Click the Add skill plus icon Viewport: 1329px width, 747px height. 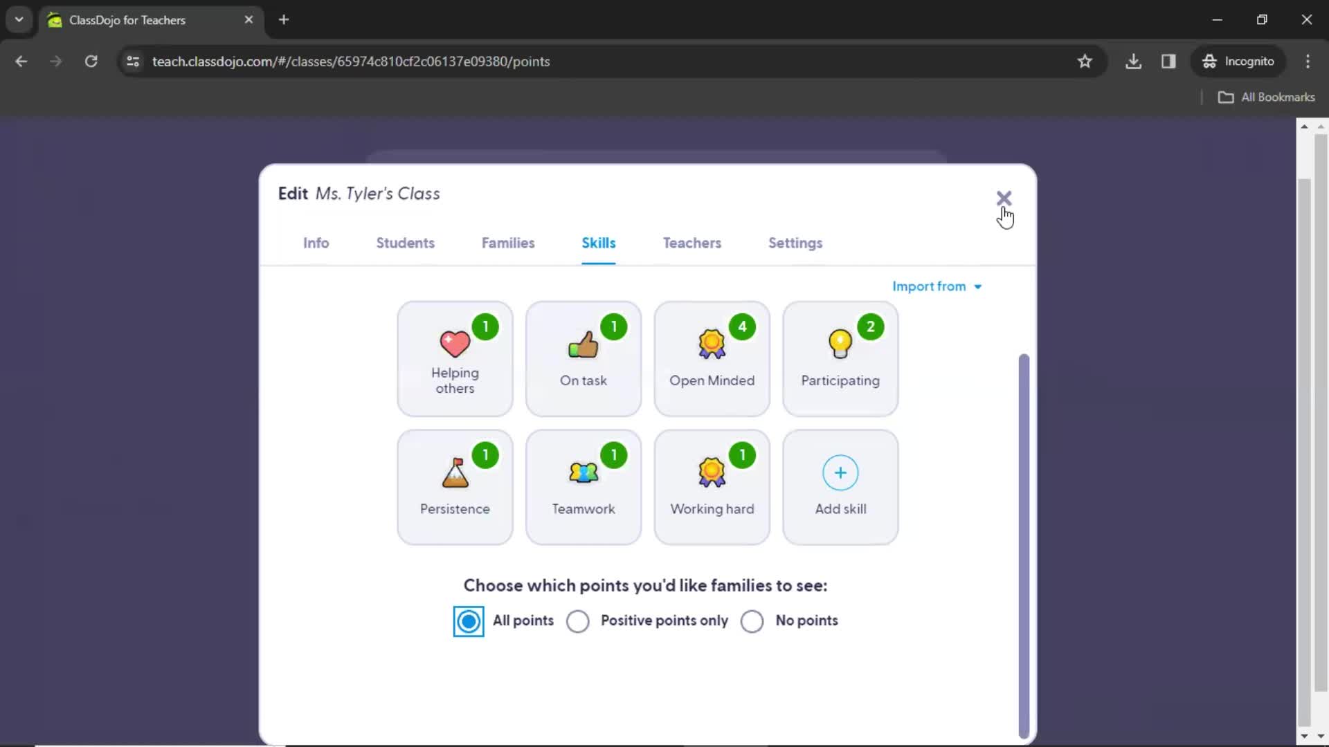coord(841,472)
